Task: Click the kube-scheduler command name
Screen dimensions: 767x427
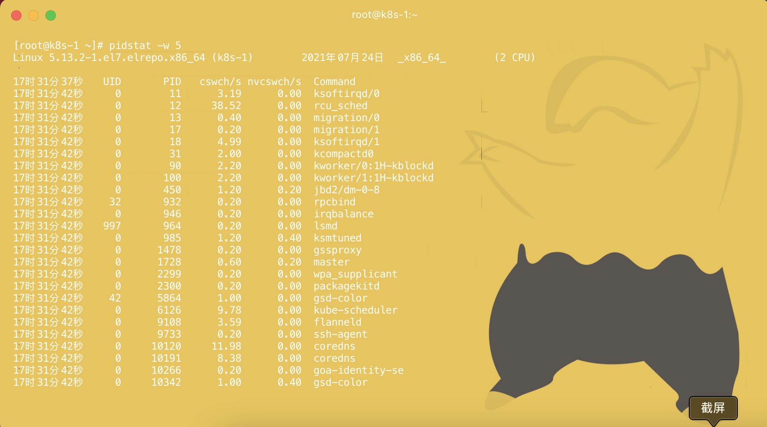Action: click(356, 310)
